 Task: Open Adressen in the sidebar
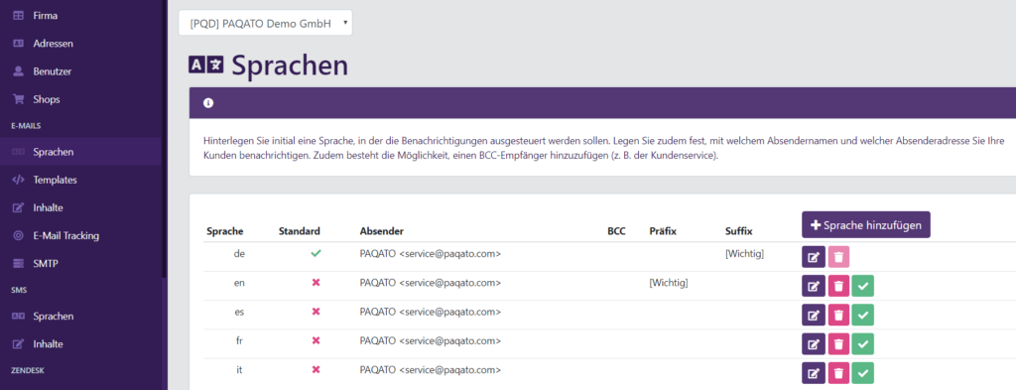[x=54, y=44]
